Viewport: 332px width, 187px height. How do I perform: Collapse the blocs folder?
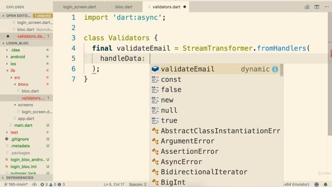(x=23, y=84)
